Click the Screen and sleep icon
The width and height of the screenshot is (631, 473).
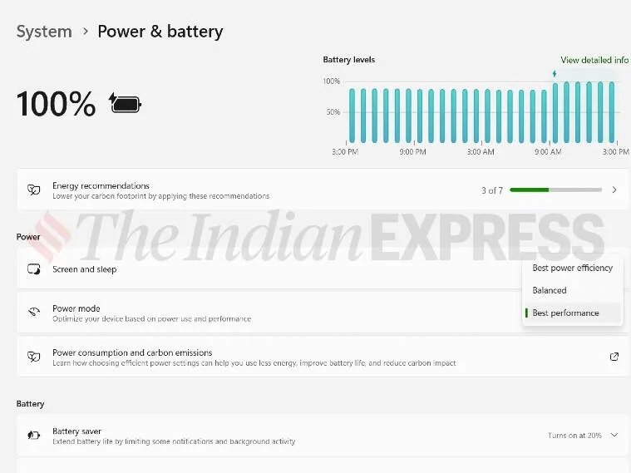[x=33, y=269]
